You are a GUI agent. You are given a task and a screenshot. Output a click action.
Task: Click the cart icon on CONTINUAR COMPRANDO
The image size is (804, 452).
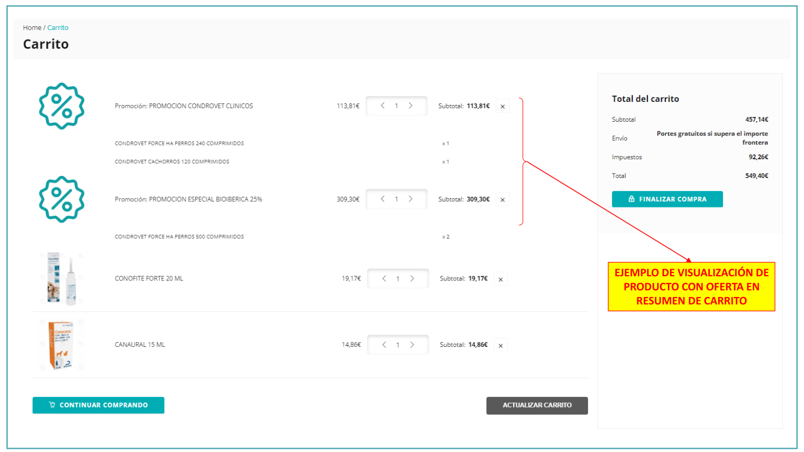point(52,405)
